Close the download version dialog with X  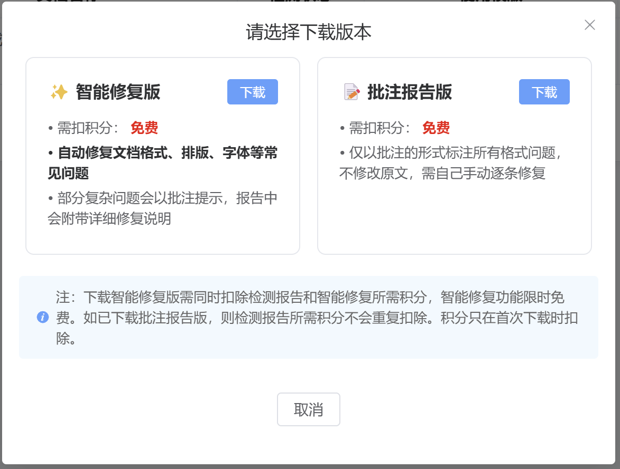[589, 25]
